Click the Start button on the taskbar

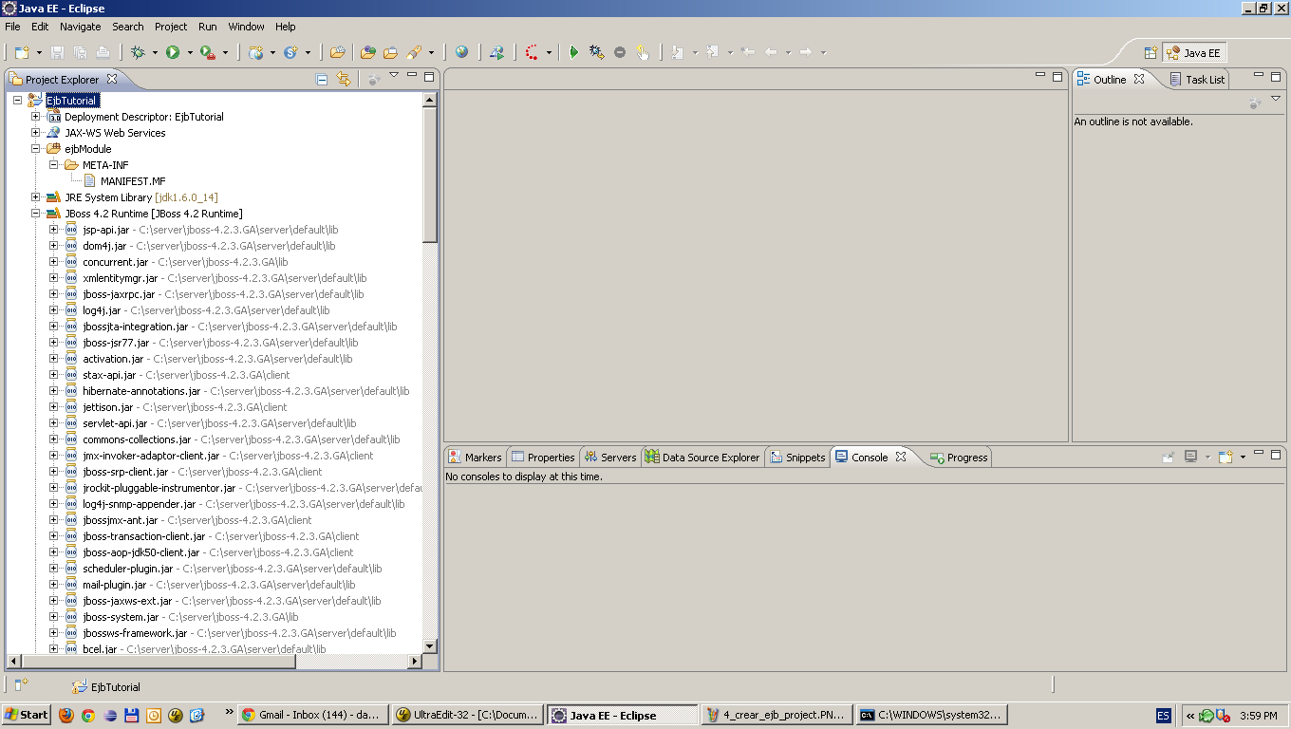click(26, 714)
